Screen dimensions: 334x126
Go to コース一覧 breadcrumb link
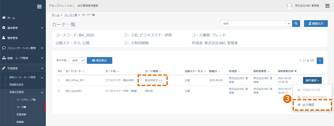[x=70, y=15]
